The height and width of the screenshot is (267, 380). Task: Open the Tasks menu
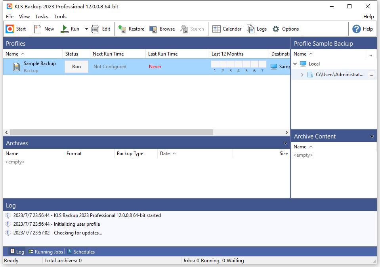41,16
